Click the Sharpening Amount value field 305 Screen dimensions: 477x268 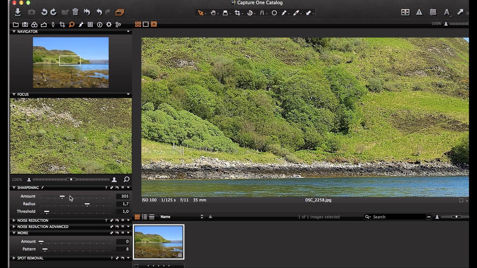(x=123, y=196)
